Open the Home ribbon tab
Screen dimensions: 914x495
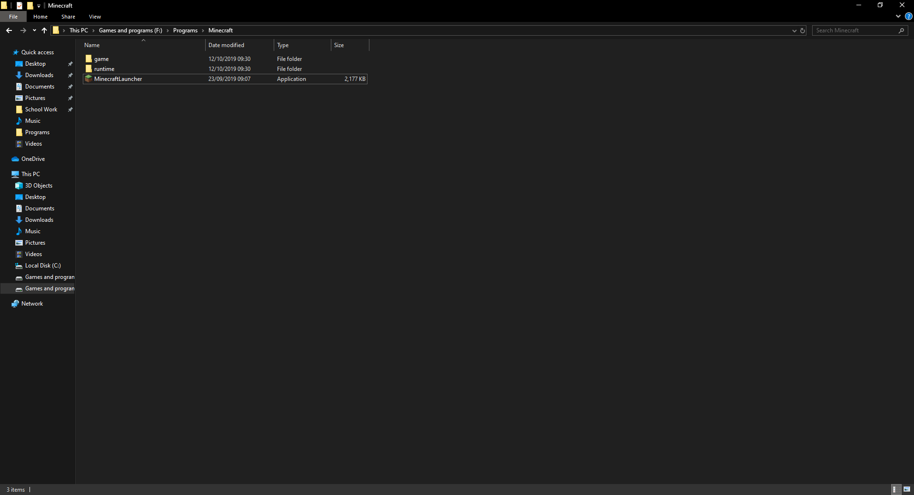[x=40, y=17]
